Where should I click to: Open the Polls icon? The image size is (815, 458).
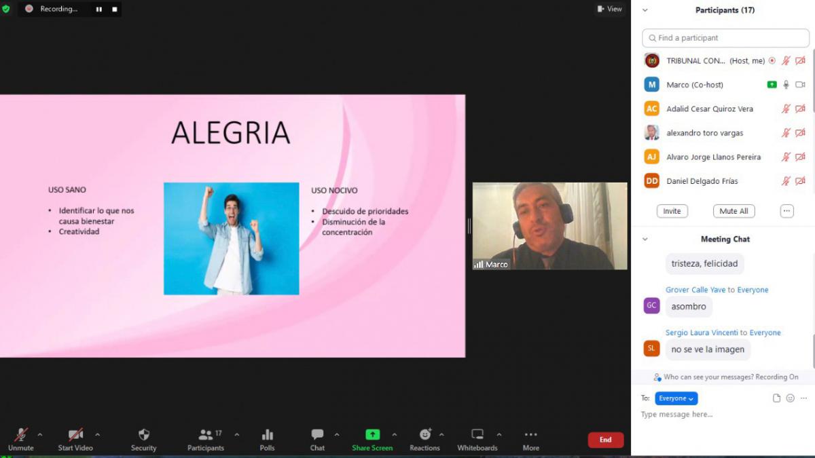[267, 435]
